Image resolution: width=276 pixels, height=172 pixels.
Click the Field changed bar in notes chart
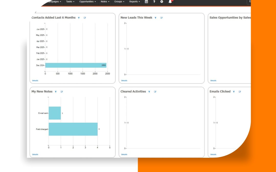point(73,129)
